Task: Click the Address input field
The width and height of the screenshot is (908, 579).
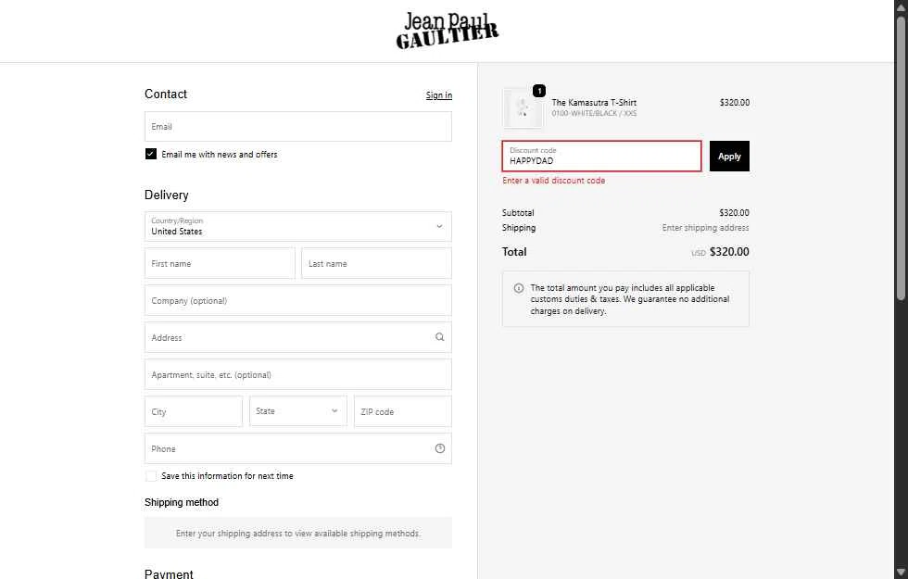Action: point(297,337)
